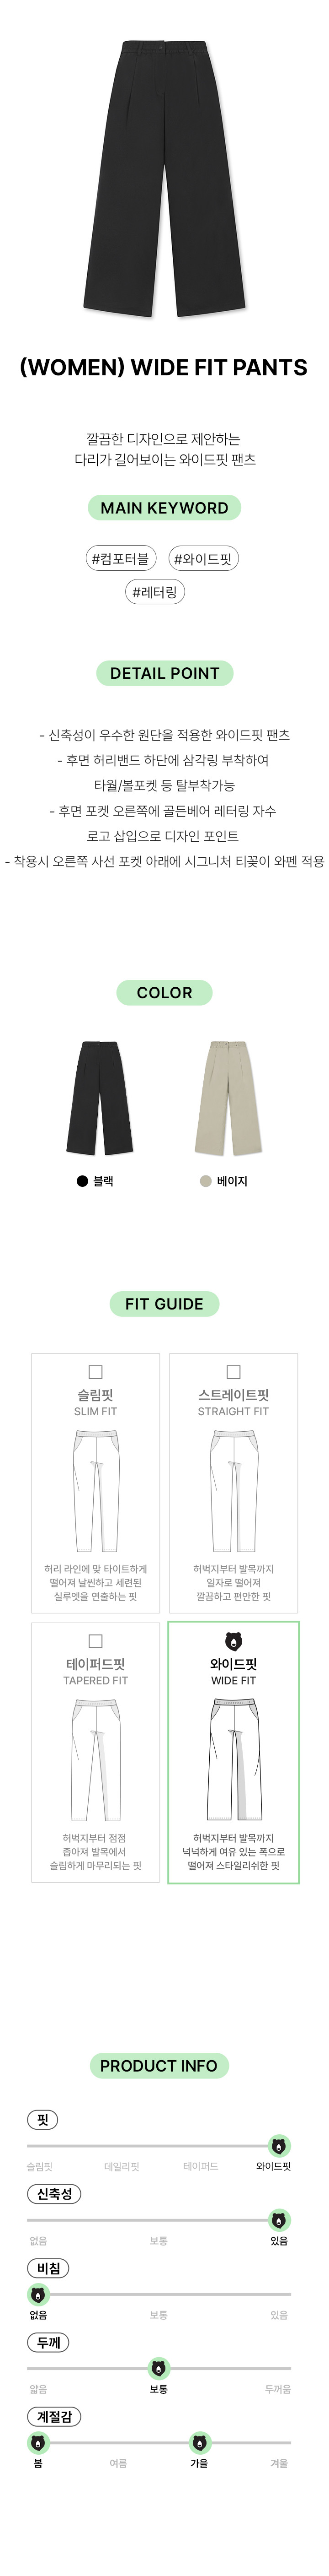The height and width of the screenshot is (2576, 329).
Task: Select the black 블랙 color dot
Action: pos(83,1181)
